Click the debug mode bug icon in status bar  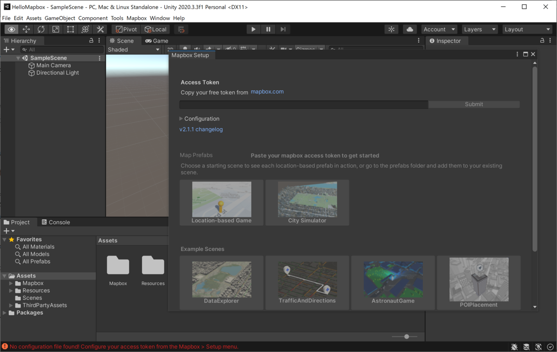tap(514, 347)
